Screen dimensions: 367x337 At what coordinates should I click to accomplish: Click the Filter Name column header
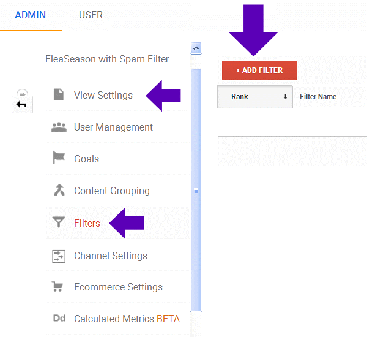318,97
